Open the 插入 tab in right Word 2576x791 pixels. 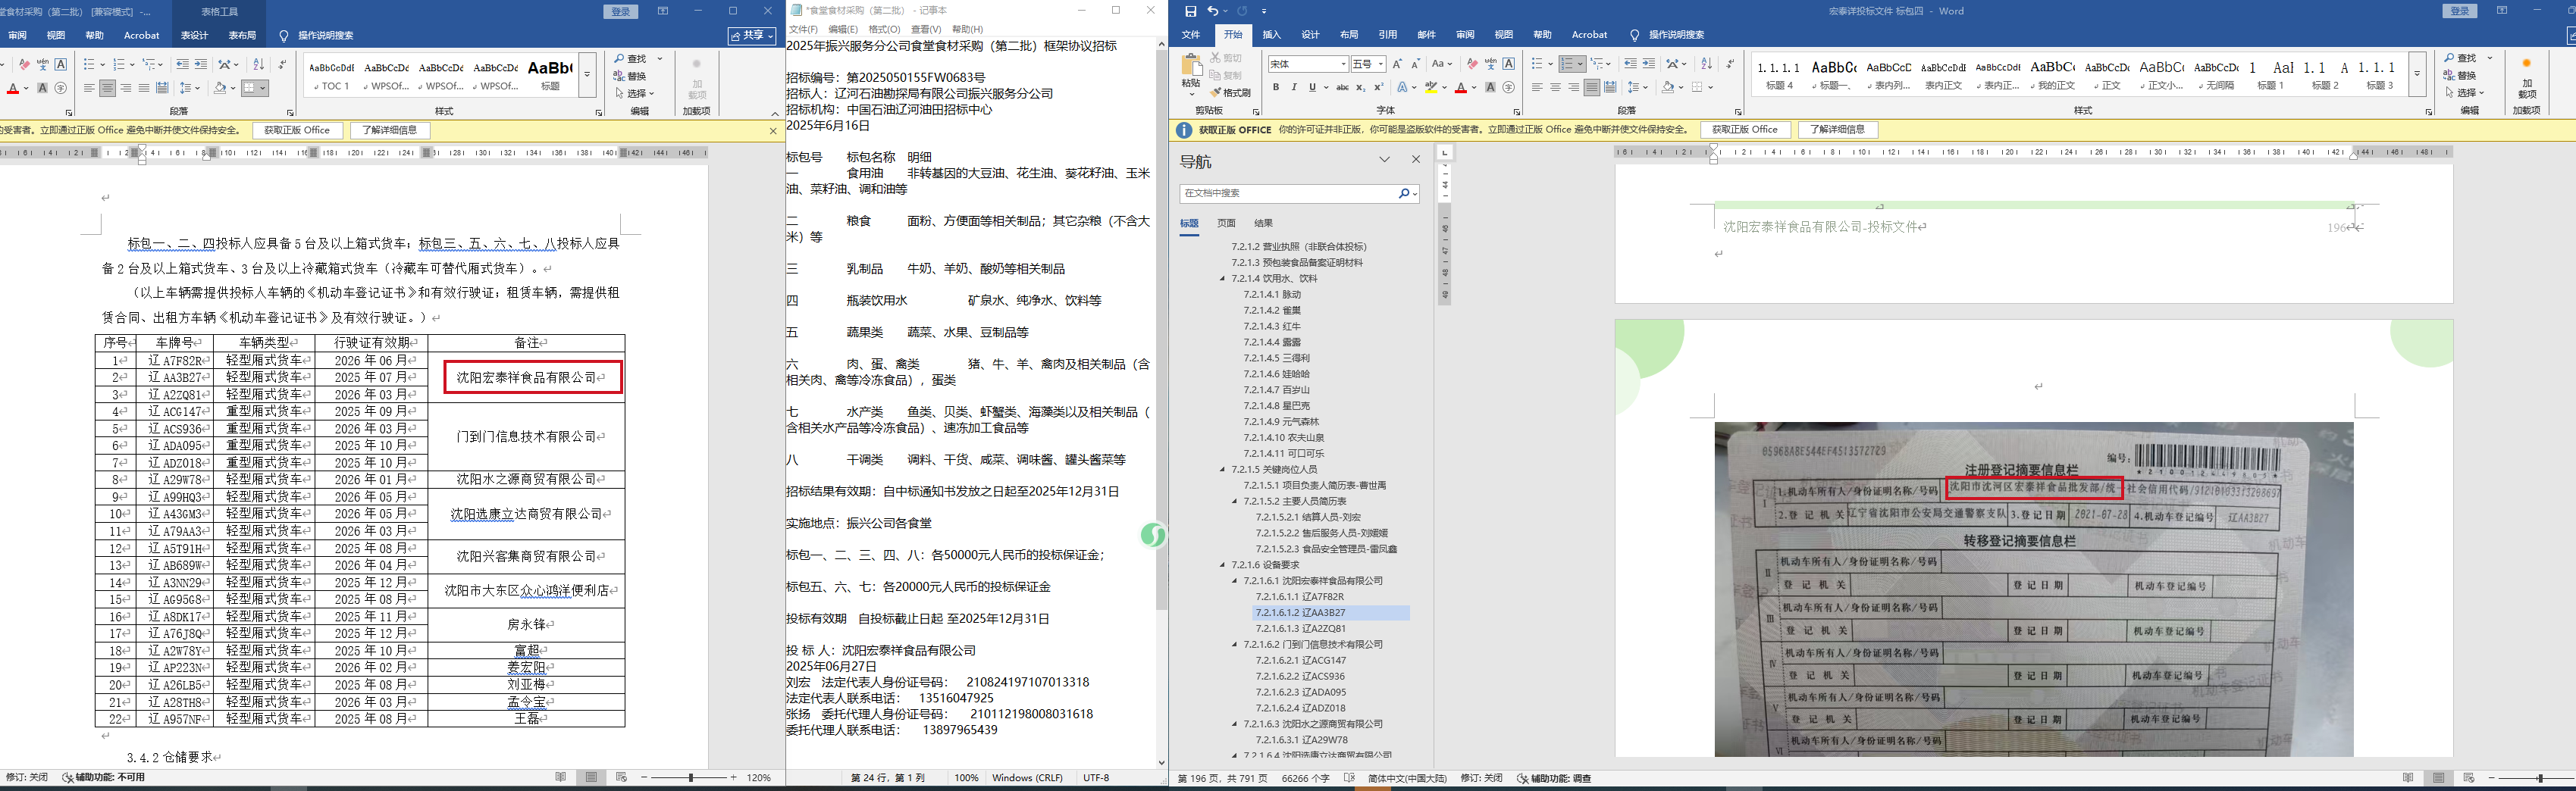(1271, 35)
